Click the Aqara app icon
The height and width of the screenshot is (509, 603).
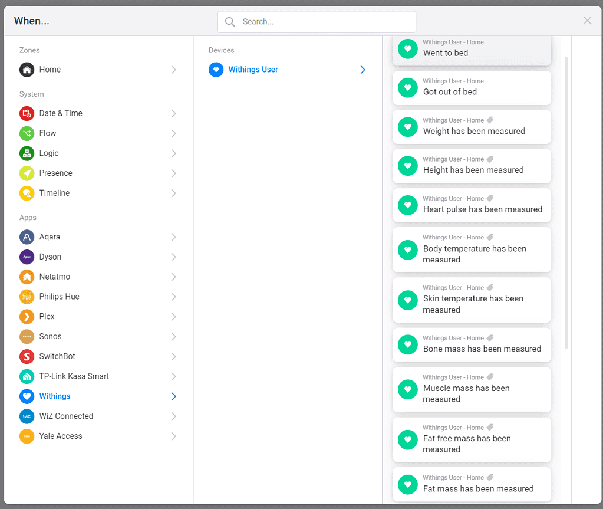point(27,237)
